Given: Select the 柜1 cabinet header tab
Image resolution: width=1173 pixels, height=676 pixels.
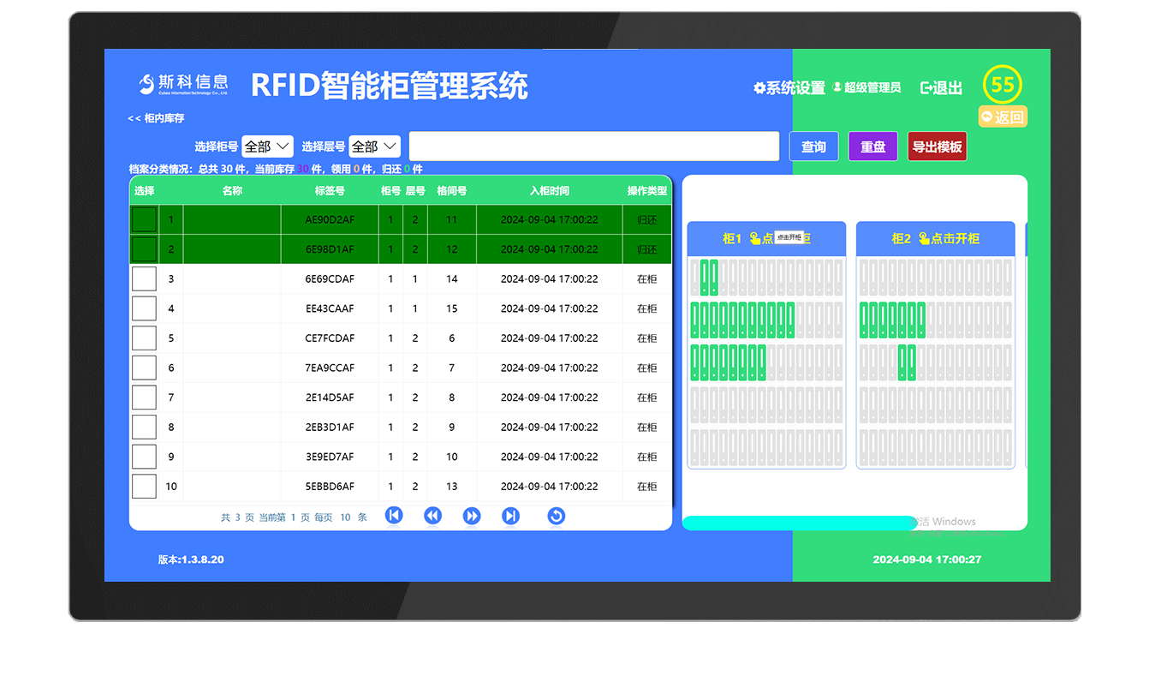Looking at the screenshot, I should (x=731, y=238).
